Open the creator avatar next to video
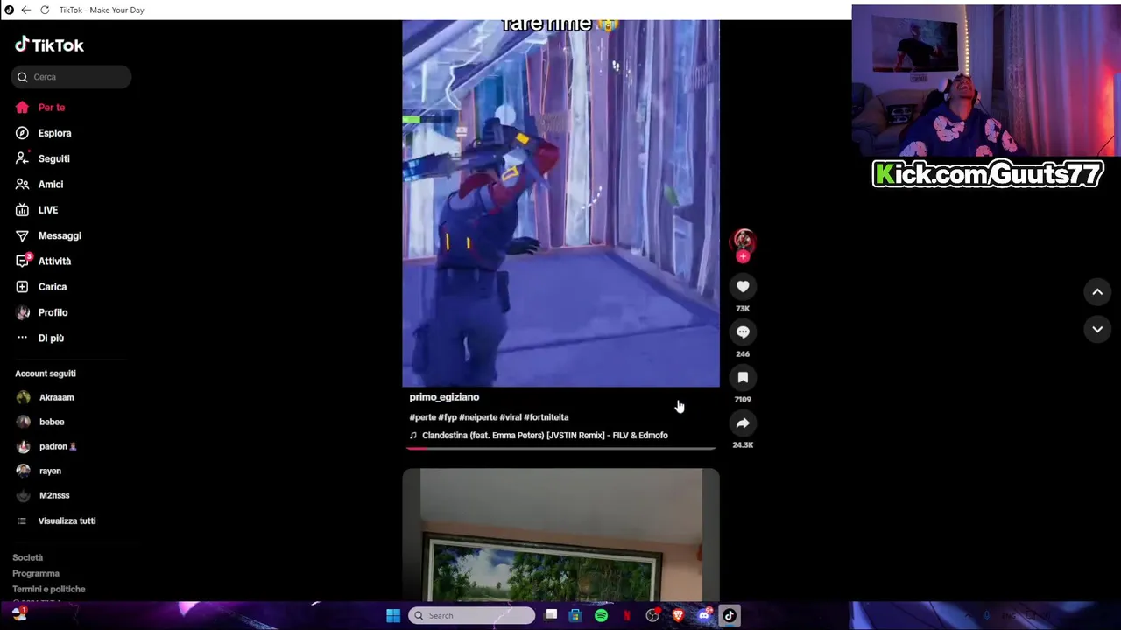Screen dimensions: 1121x630 tap(744, 241)
